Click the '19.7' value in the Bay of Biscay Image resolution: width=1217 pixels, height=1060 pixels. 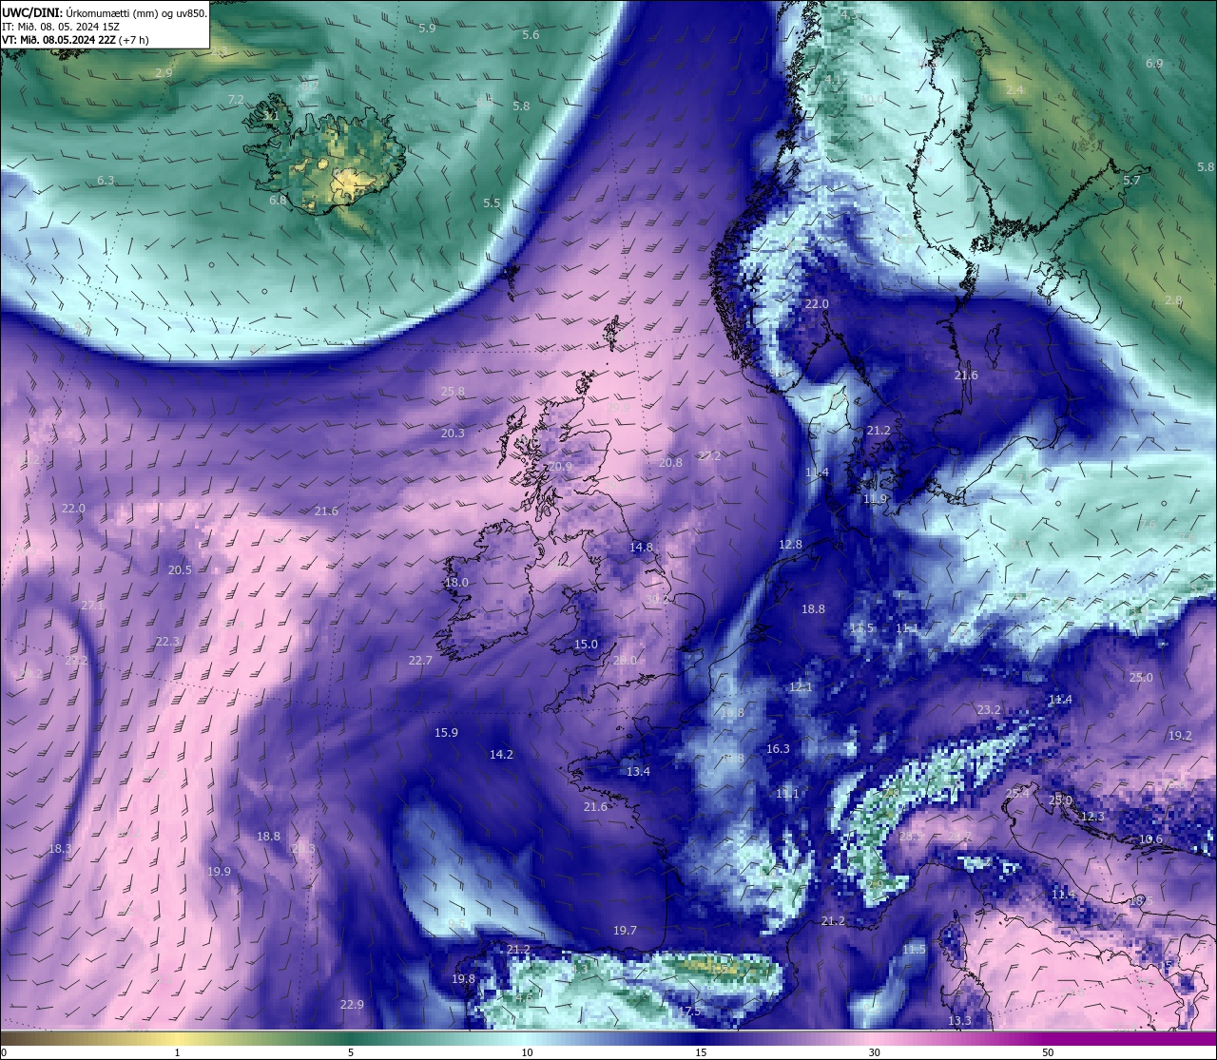click(625, 930)
